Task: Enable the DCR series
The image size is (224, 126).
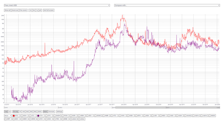Action: (73, 116)
